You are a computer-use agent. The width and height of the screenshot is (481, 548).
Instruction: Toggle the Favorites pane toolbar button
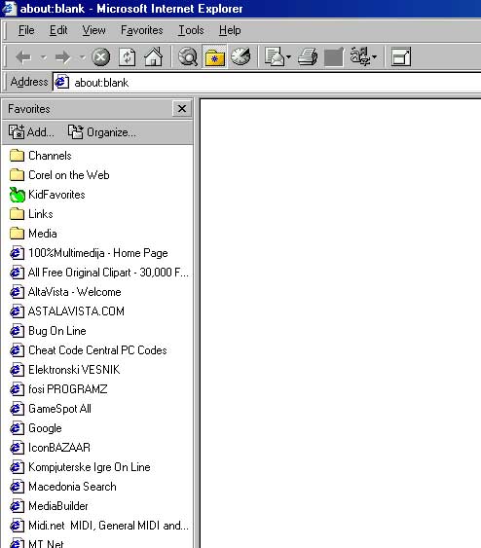214,56
